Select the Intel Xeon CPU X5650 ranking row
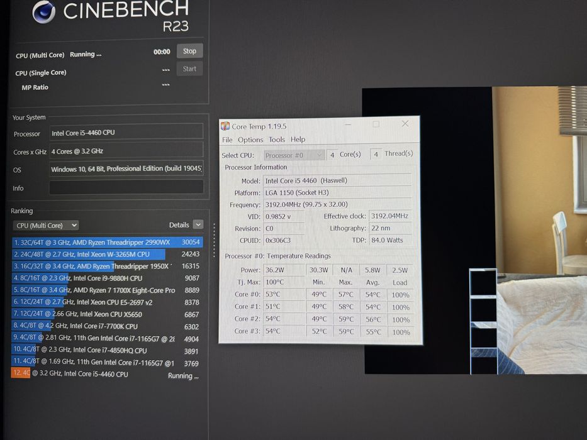Screen dimensions: 587x440 pyautogui.click(x=108, y=314)
